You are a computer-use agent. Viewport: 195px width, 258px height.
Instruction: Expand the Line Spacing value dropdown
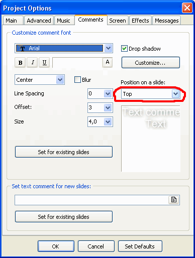click(108, 94)
